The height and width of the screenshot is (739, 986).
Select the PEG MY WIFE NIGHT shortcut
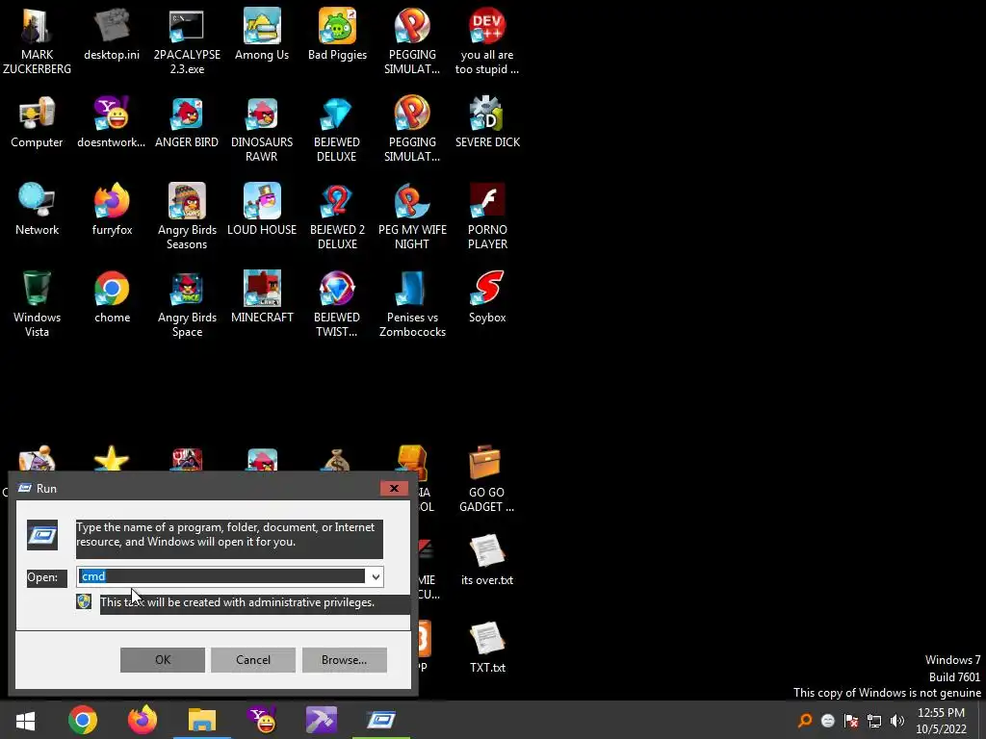pos(412,217)
